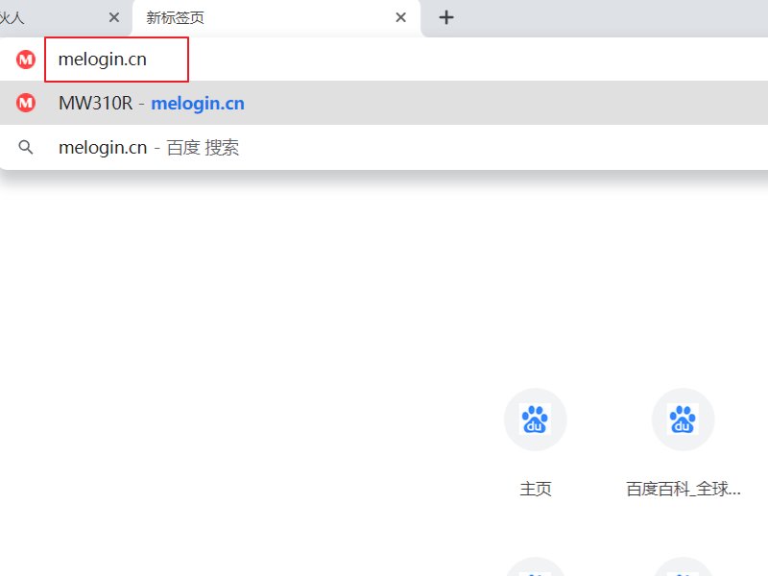Open a new tab with the plus icon
Image resolution: width=768 pixels, height=576 pixels.
445,16
